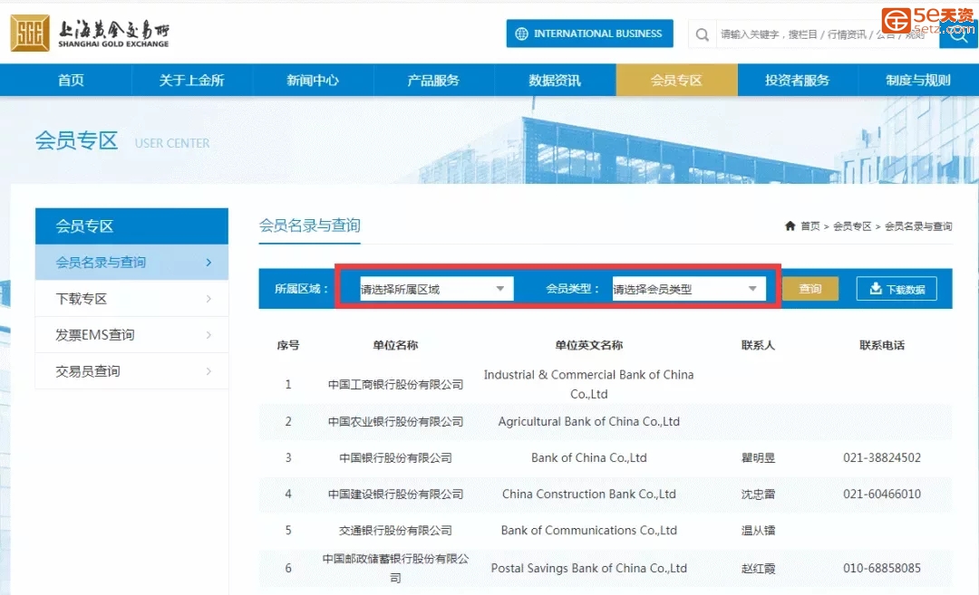The image size is (979, 595).
Task: Go to 首页 in the navigation bar
Action: pyautogui.click(x=71, y=80)
